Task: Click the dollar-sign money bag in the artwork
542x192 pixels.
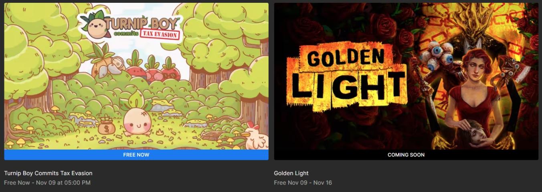Action: click(x=106, y=126)
